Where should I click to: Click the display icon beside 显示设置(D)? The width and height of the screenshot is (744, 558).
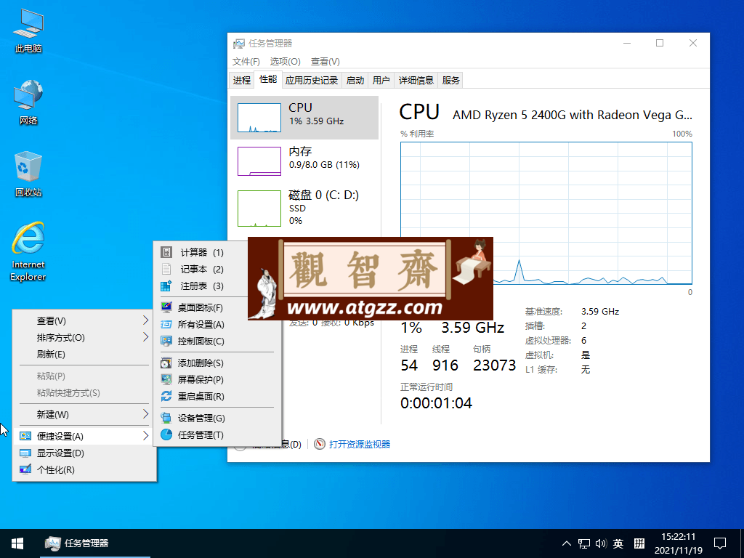click(x=25, y=453)
